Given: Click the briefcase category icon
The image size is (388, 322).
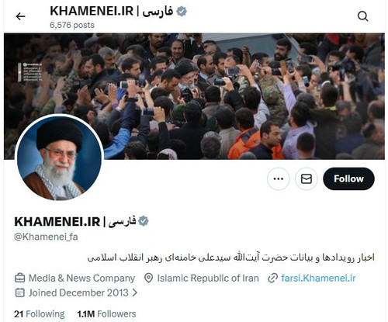Looking at the screenshot, I should [x=19, y=278].
